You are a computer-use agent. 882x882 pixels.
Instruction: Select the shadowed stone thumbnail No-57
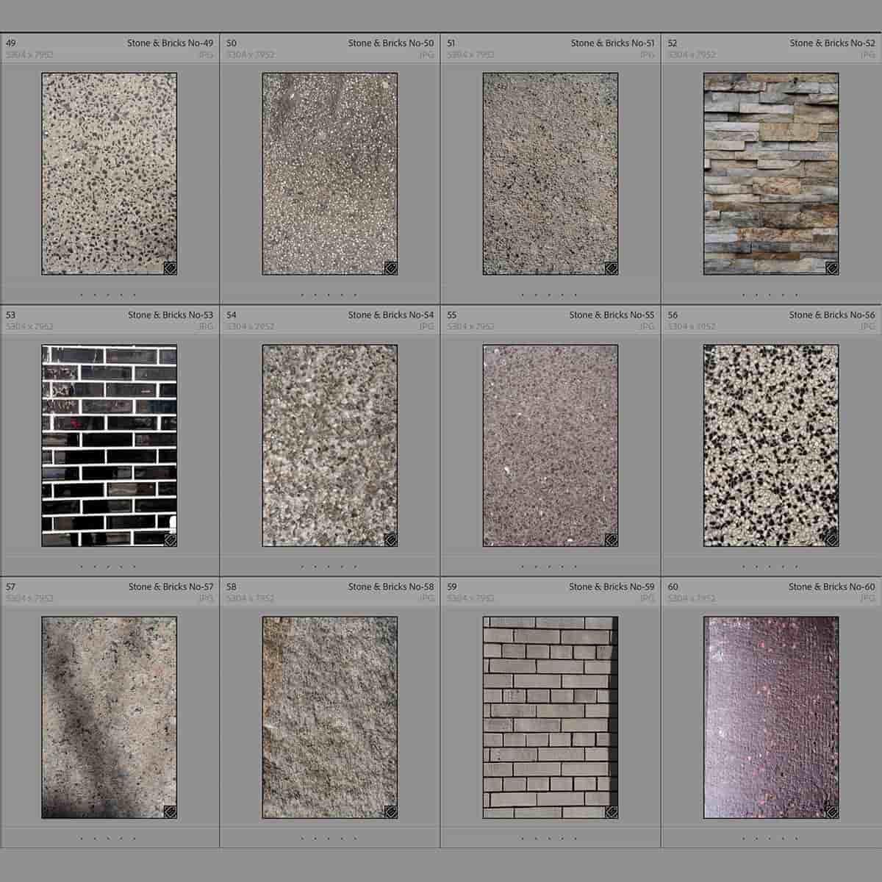click(109, 717)
